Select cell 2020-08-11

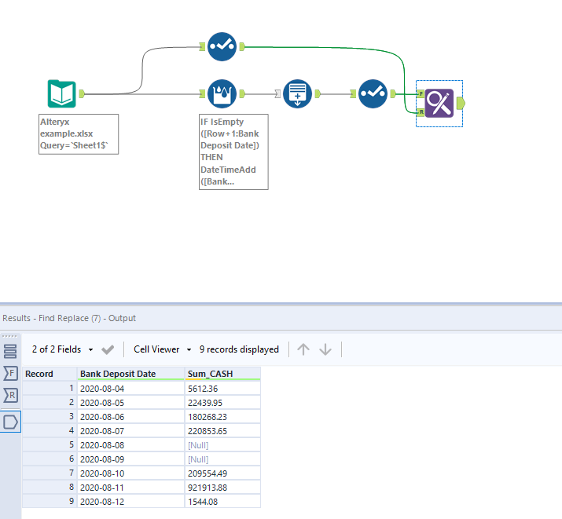(x=130, y=488)
